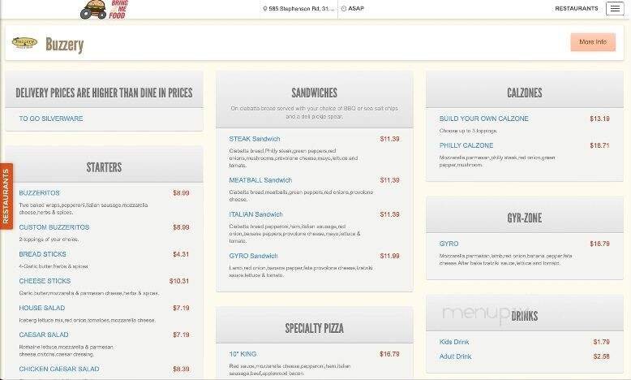Viewport: 631px width, 380px height.
Task: Select the STEAK Sandwich
Action: 255,139
